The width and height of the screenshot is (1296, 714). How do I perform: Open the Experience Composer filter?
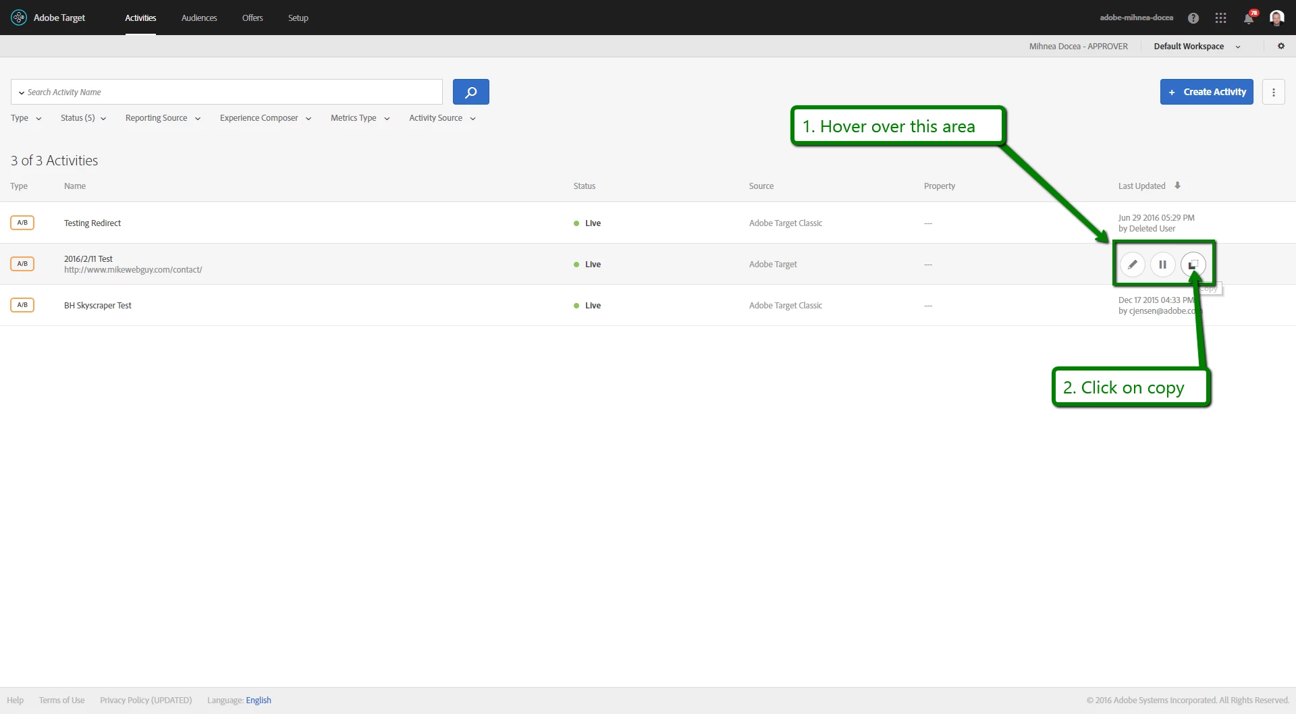266,118
